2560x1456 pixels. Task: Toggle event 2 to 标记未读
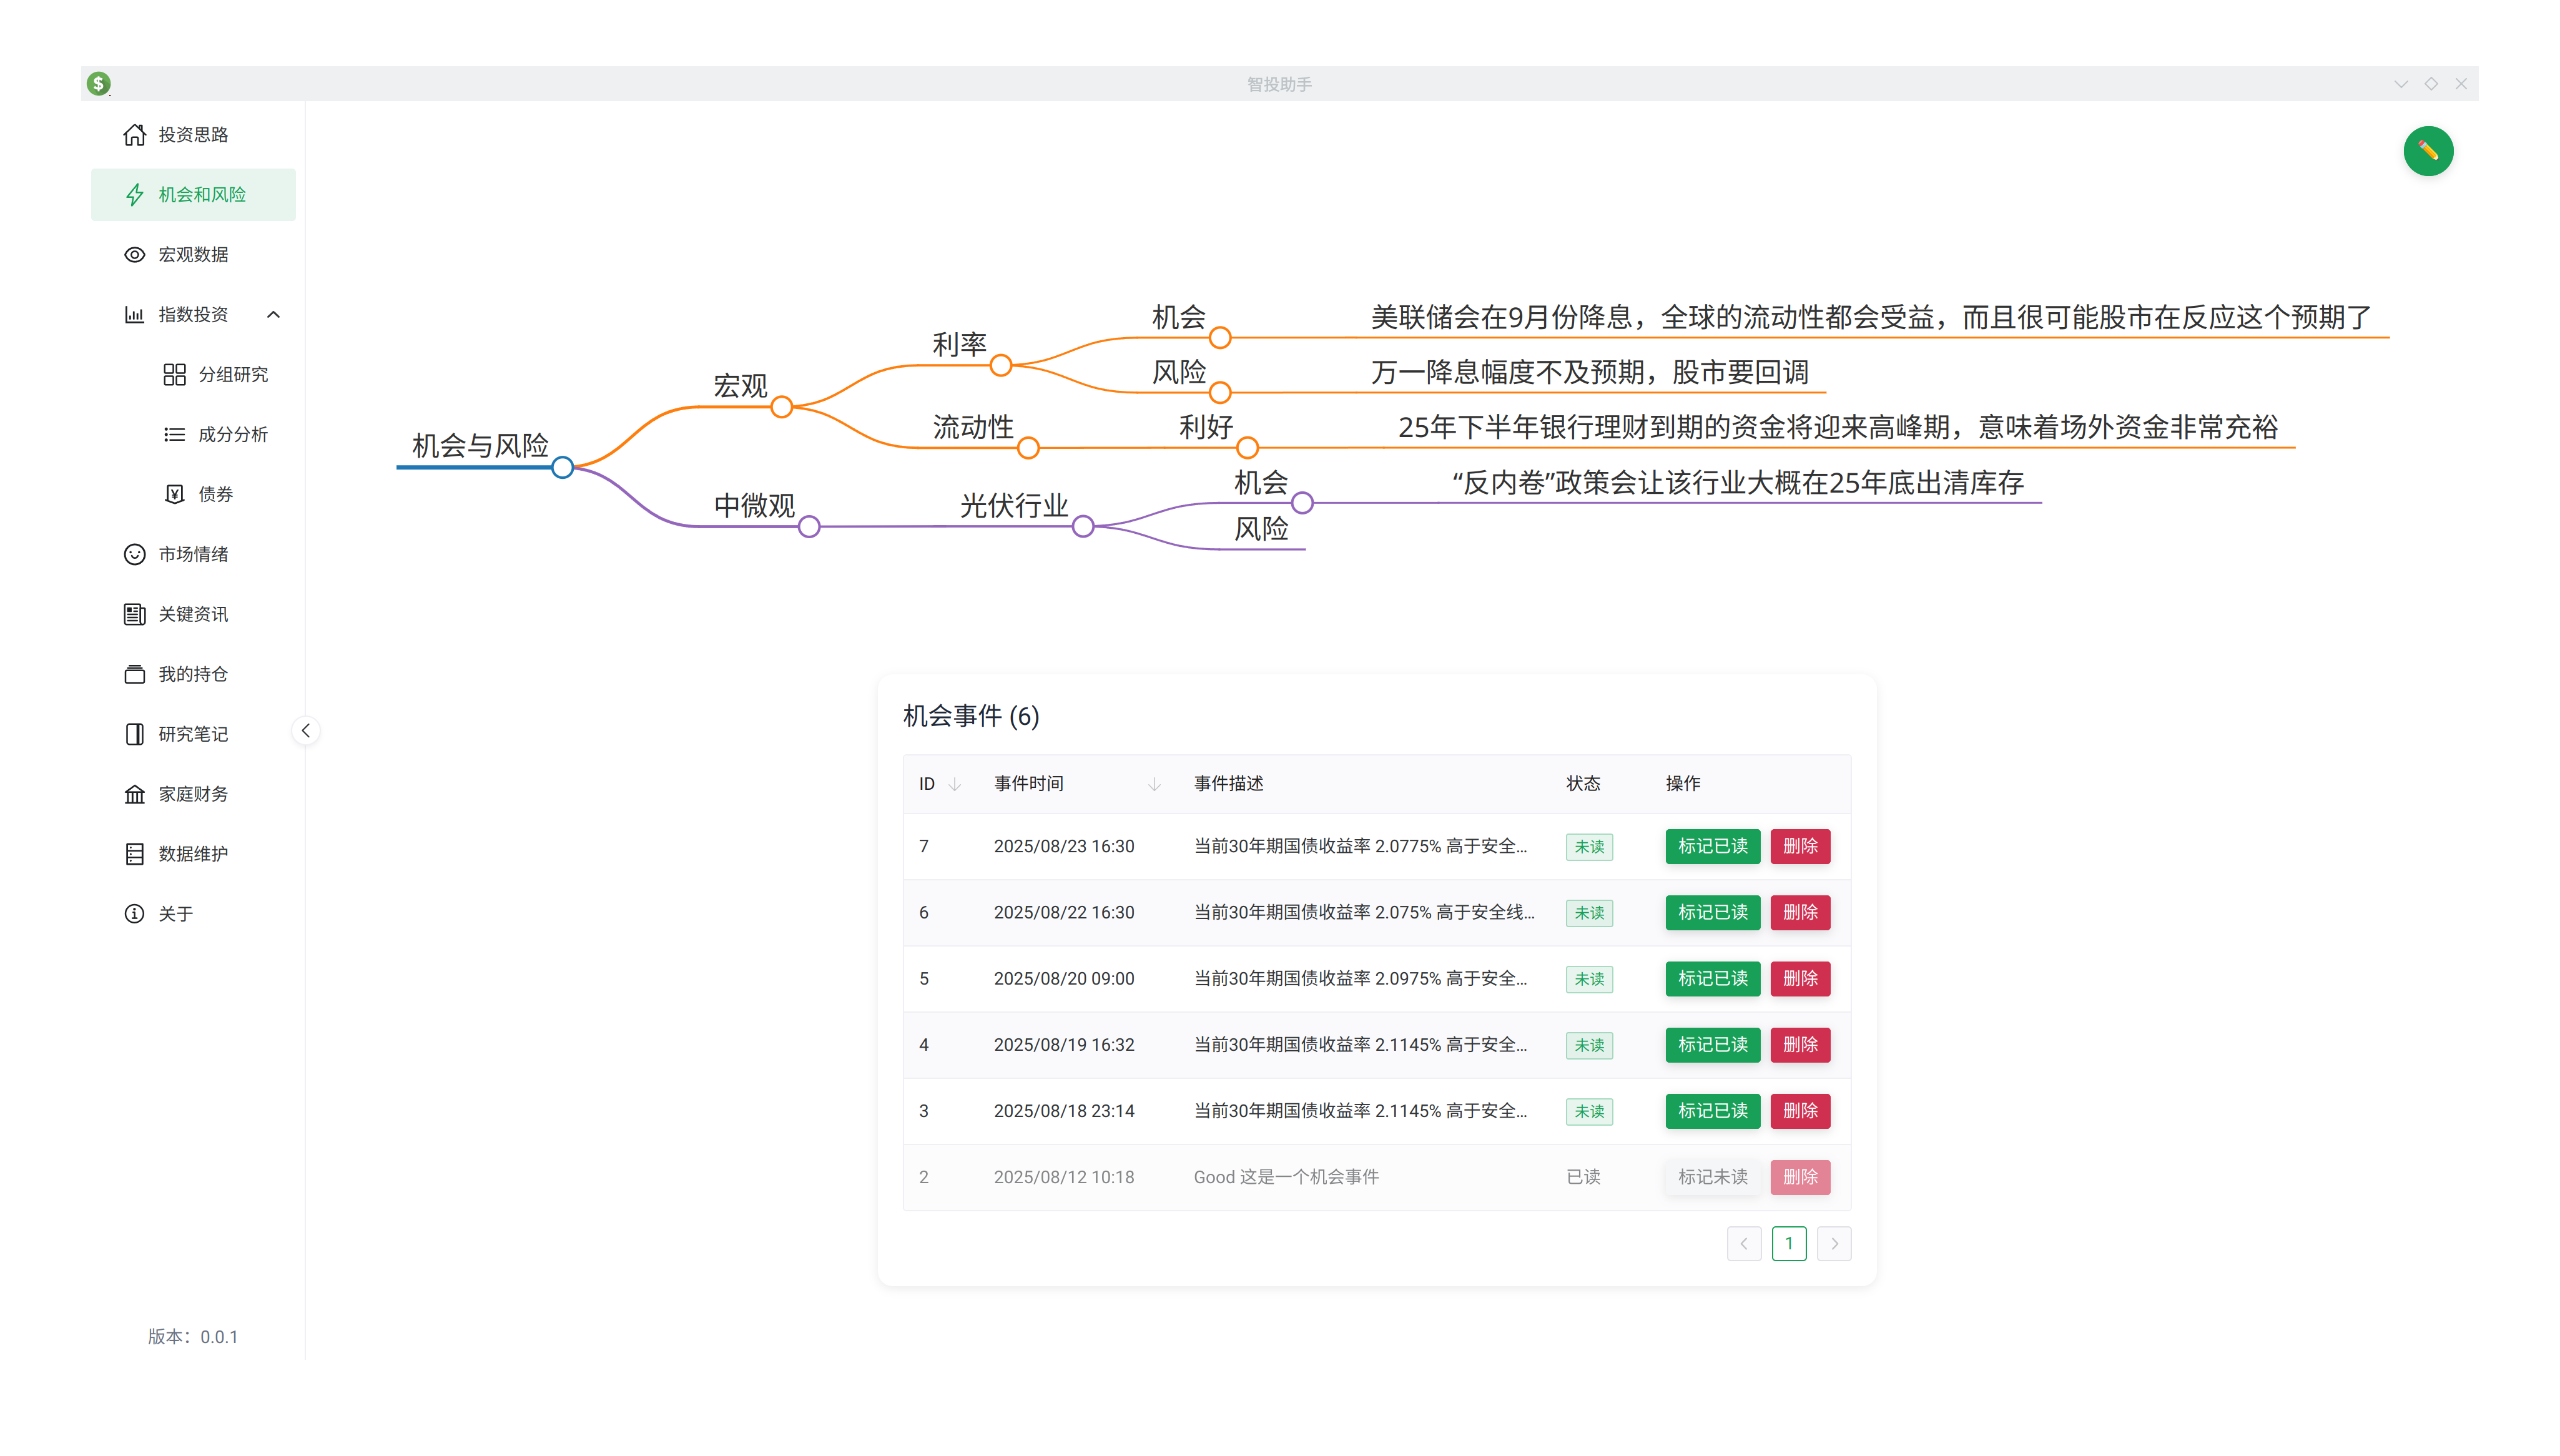[1712, 1177]
